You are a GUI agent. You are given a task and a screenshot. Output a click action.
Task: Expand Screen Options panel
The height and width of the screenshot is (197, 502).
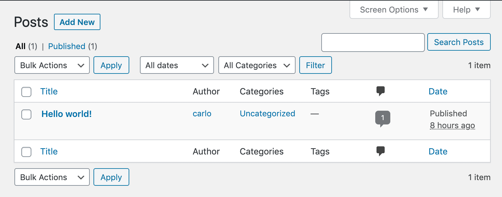click(393, 9)
